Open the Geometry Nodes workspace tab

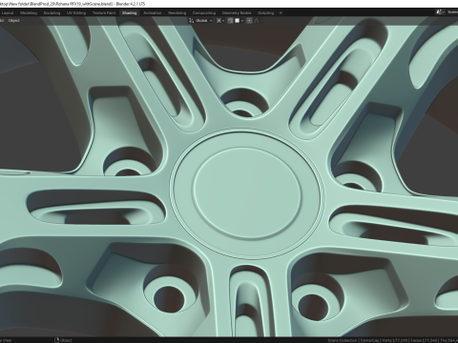pyautogui.click(x=237, y=13)
